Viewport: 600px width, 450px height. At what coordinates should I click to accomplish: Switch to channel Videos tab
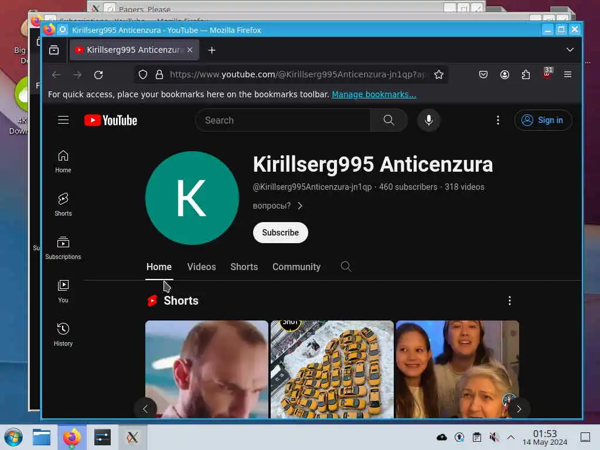point(202,267)
